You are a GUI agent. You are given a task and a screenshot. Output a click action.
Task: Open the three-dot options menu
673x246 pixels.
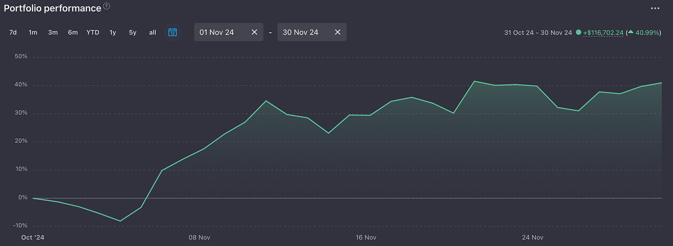[x=655, y=8]
